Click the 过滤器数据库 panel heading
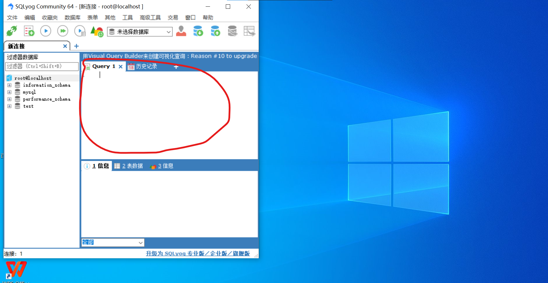This screenshot has width=548, height=283. click(x=22, y=57)
